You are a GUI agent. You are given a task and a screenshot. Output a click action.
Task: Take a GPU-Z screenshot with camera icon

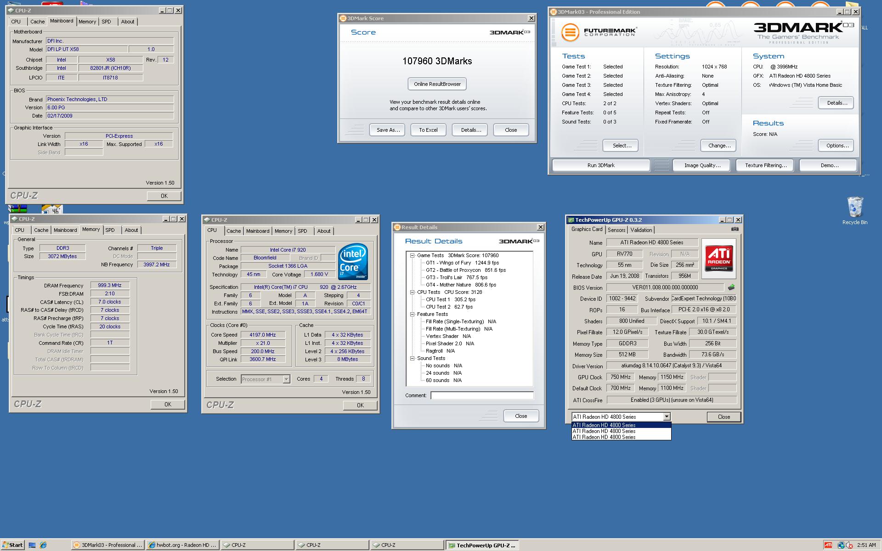735,229
